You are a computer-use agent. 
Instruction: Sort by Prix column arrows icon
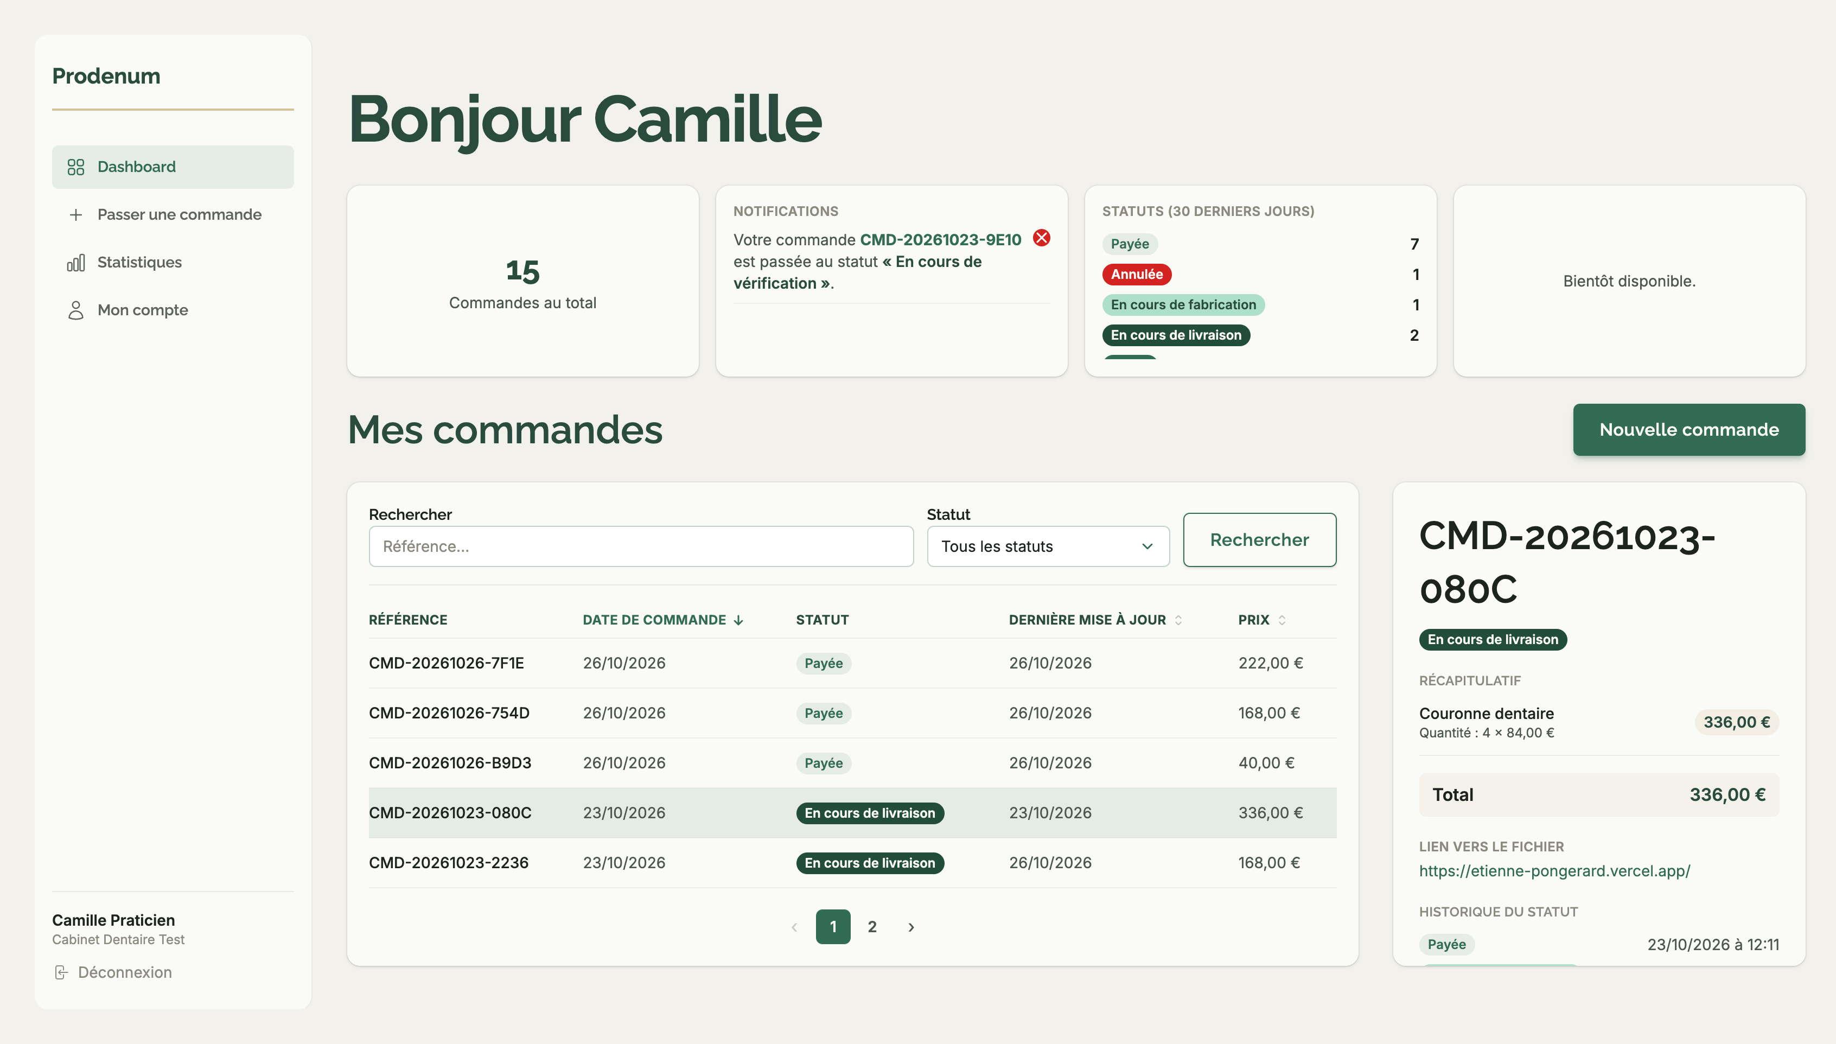point(1282,620)
